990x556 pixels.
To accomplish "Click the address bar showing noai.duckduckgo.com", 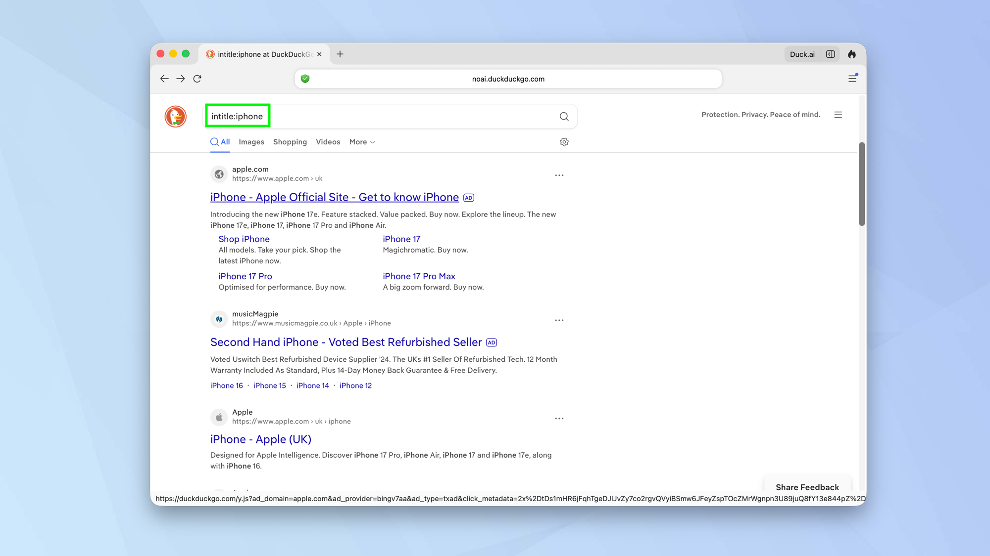I will [508, 79].
